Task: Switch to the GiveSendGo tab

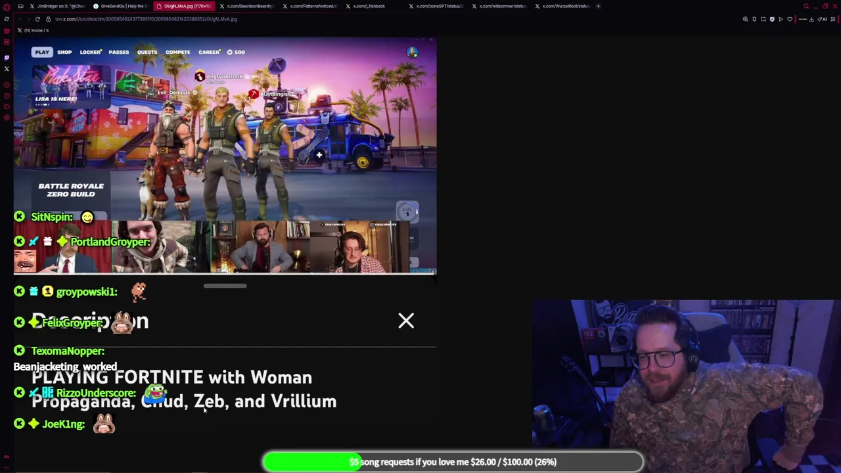Action: 120,6
